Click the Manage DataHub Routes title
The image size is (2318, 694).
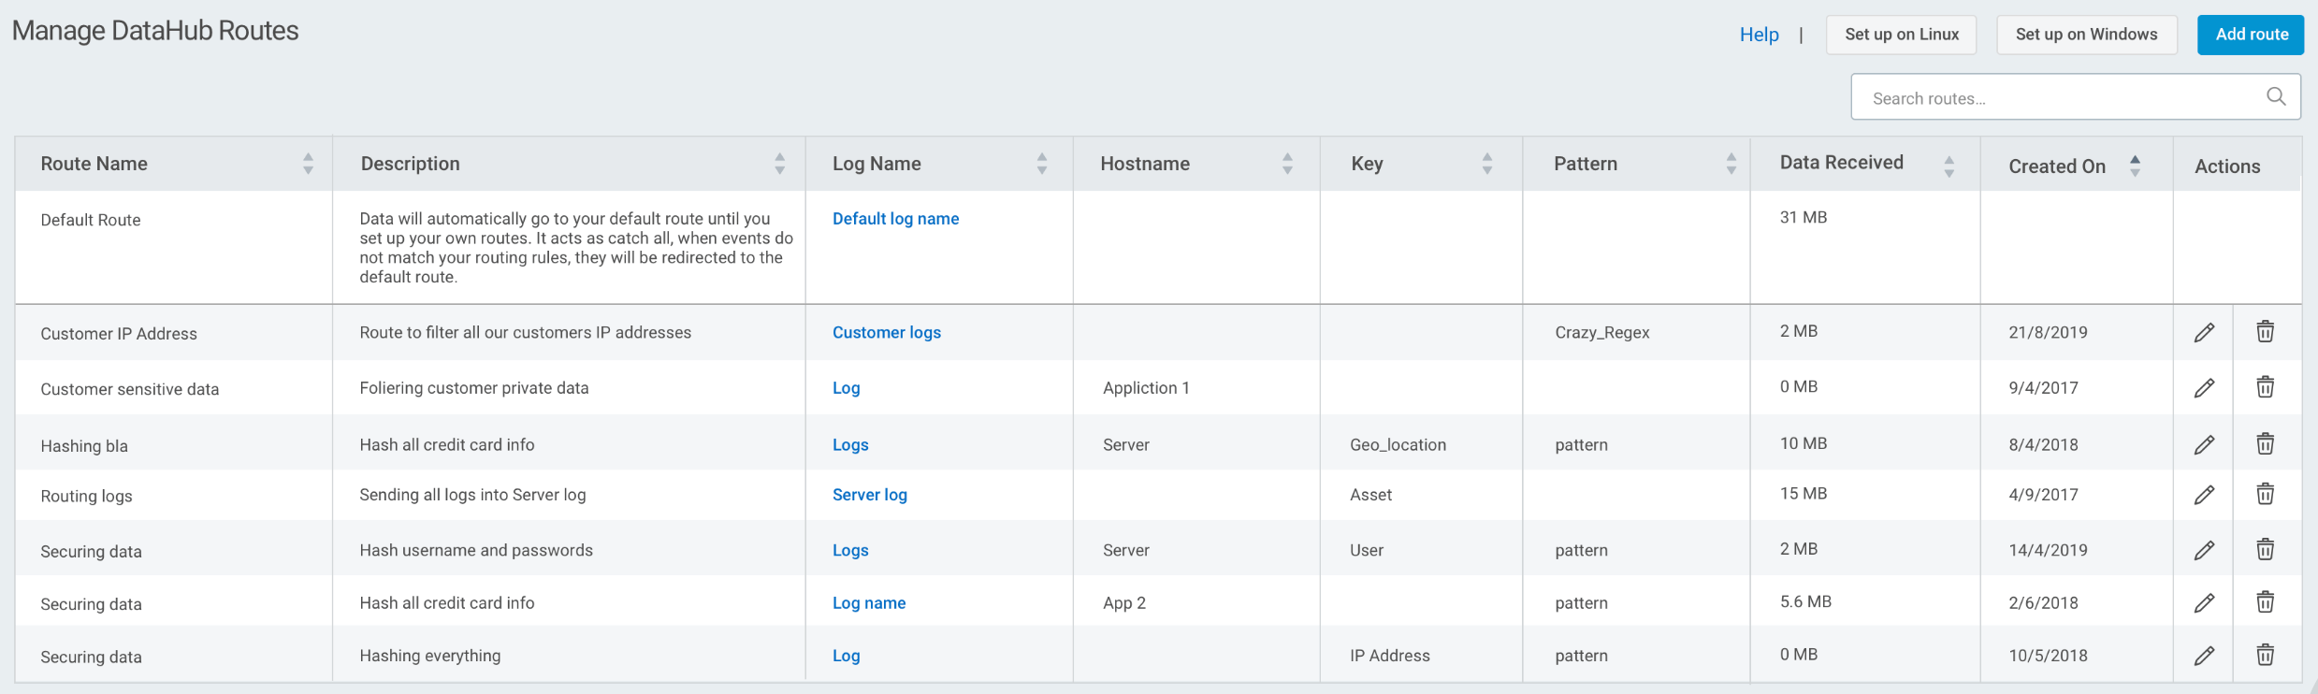click(x=155, y=31)
